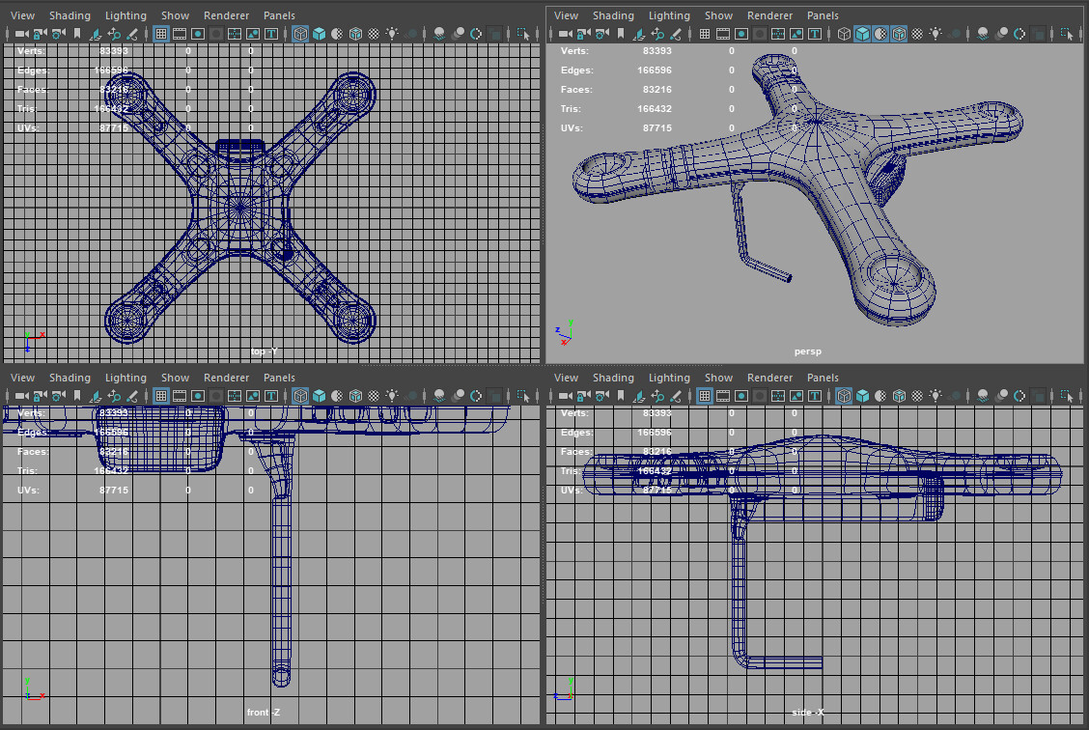Enable Smooth Shade All in front panel
The image size is (1089, 730).
[x=319, y=396]
